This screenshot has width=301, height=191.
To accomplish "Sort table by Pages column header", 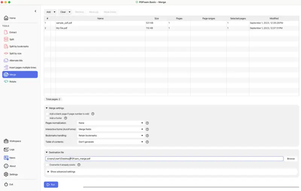I will tap(179, 18).
